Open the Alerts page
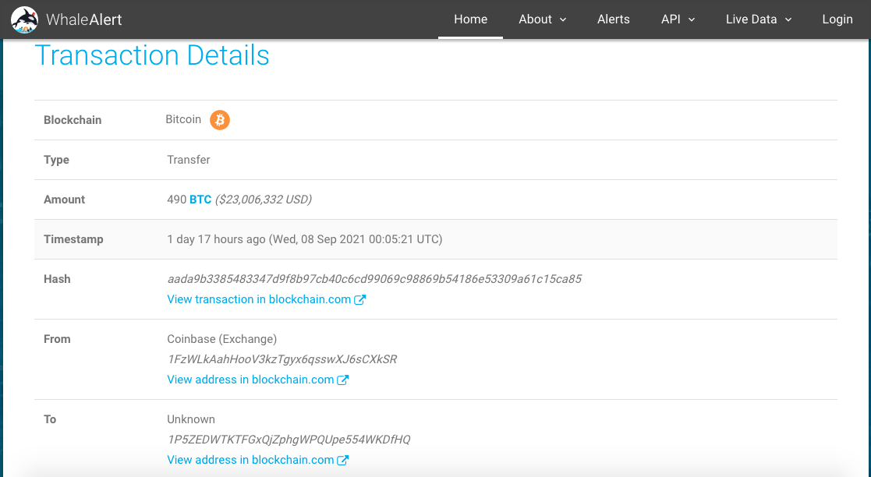This screenshot has height=477, width=871. click(x=613, y=19)
